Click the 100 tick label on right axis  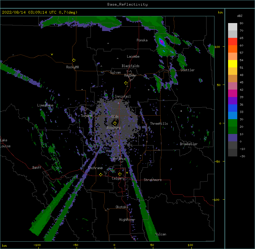(x=217, y=47)
